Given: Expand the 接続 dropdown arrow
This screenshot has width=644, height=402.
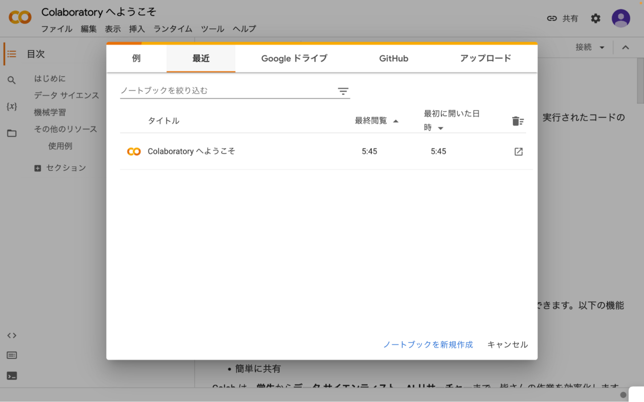Looking at the screenshot, I should click(602, 47).
